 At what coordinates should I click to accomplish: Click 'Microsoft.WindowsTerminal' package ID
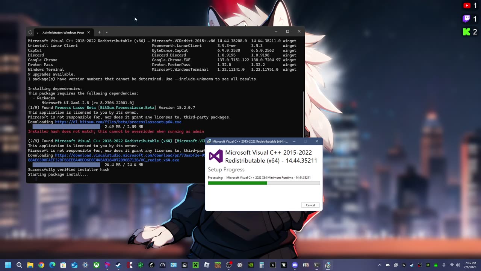(x=180, y=70)
